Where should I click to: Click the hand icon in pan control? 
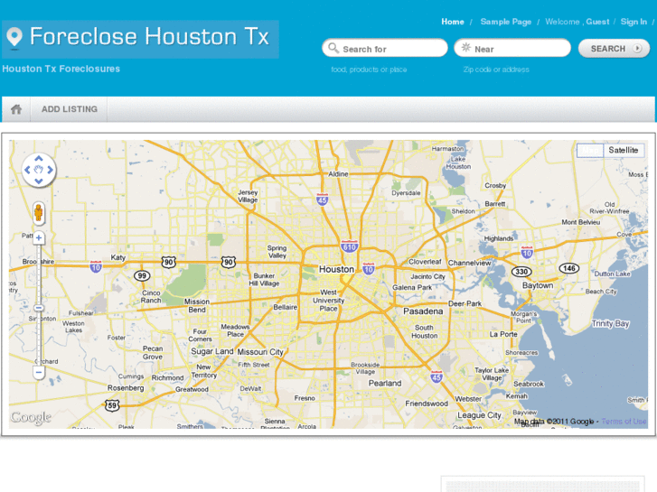click(x=39, y=170)
